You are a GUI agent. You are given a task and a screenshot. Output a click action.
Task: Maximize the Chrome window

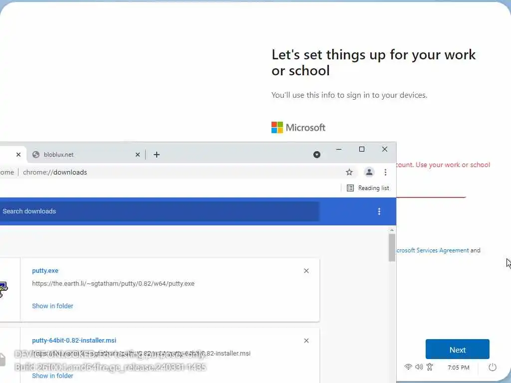(x=362, y=149)
